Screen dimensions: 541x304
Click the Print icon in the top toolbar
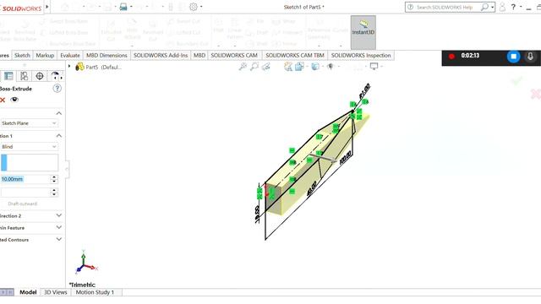pyautogui.click(x=123, y=7)
